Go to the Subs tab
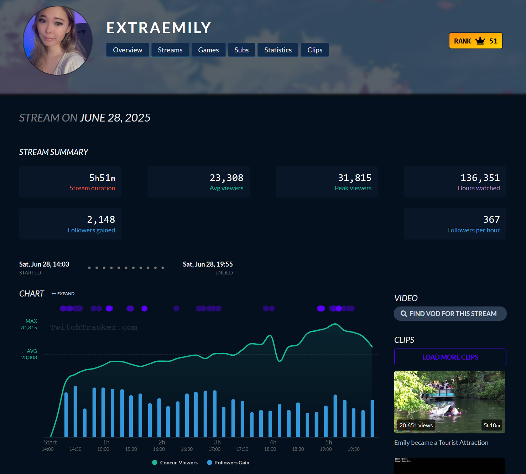Viewport: 526px width, 474px height. click(241, 50)
